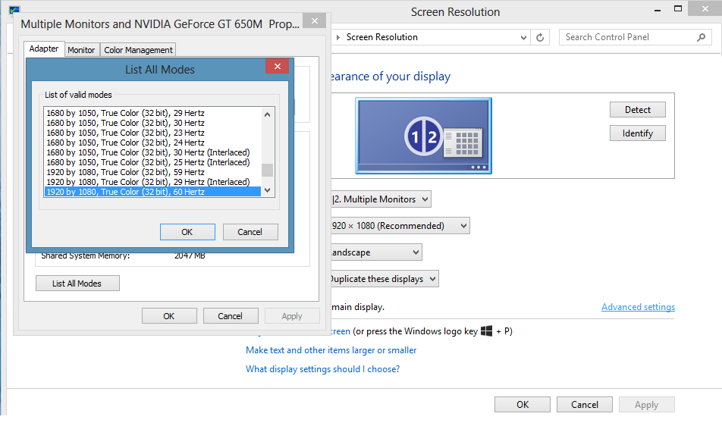722x423 pixels.
Task: Select 1680 by 1050, 30 Hertz (Interlaced) mode
Action: click(x=152, y=152)
